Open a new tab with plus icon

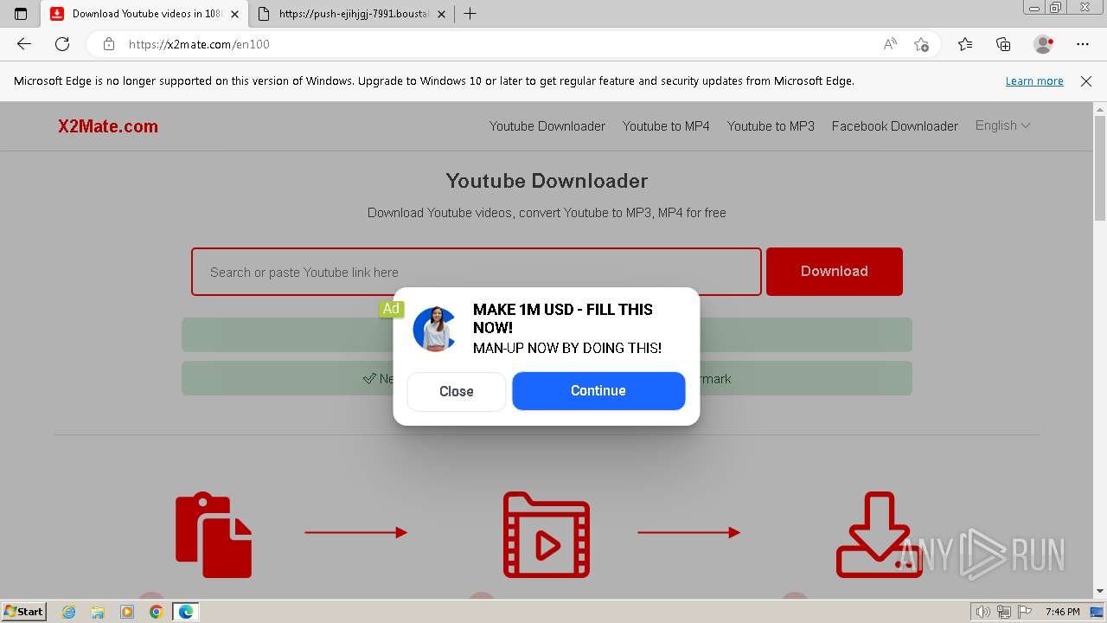pos(470,14)
